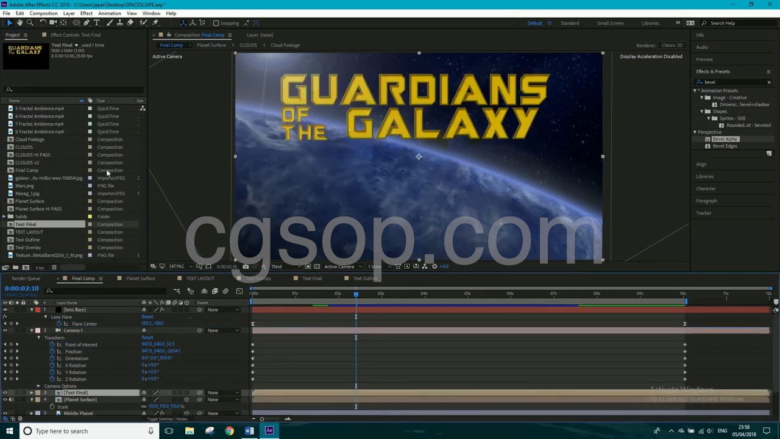780x439 pixels.
Task: Select the Selection arrow tool
Action: (10, 23)
